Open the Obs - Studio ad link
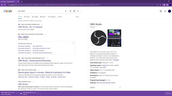 [x=23, y=37]
